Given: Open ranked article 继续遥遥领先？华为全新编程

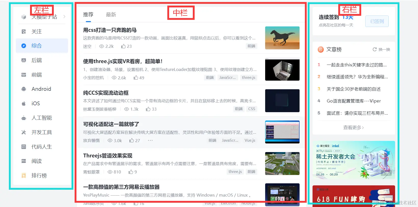Looking at the screenshot, I should pyautogui.click(x=357, y=77).
